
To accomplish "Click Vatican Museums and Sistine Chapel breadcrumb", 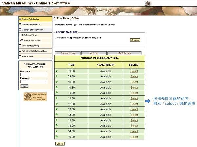I will coord(97,25).
